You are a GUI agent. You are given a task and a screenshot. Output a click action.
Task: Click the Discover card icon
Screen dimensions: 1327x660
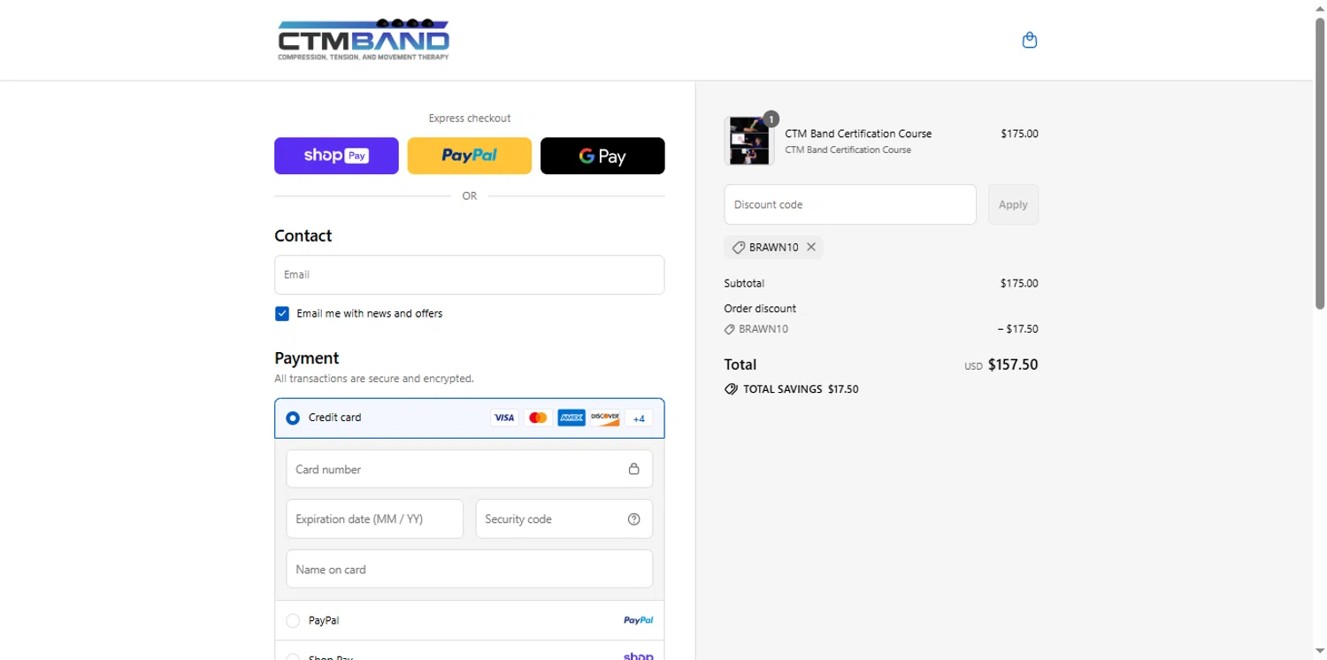pyautogui.click(x=605, y=418)
